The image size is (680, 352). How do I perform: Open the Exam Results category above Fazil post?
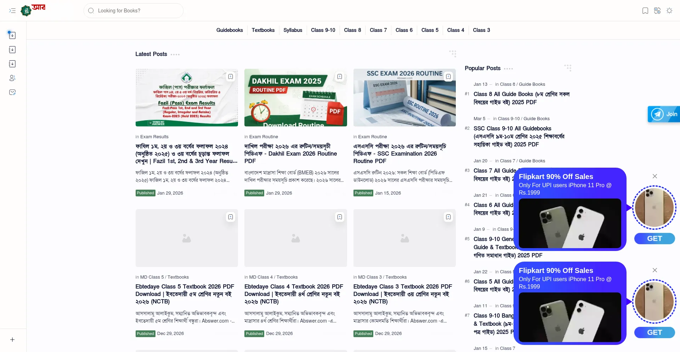(x=154, y=137)
